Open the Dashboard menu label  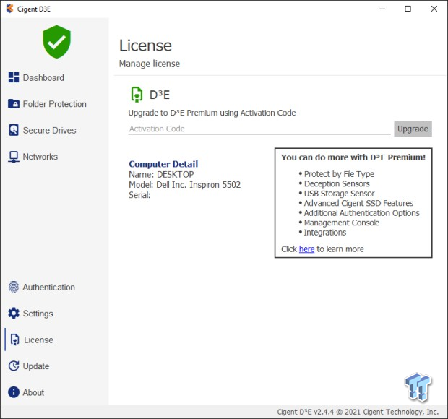[x=43, y=78]
